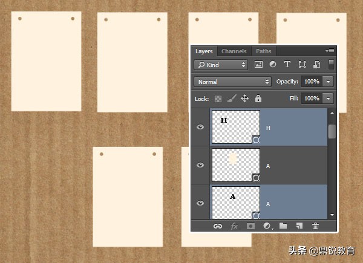Delete layer with trash icon
363x263 pixels.
click(x=315, y=226)
